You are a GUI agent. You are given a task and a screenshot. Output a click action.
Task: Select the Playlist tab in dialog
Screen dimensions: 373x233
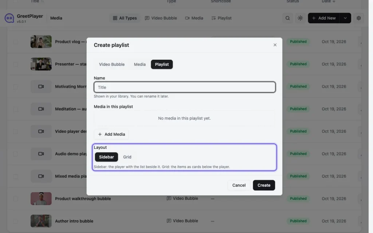point(162,64)
